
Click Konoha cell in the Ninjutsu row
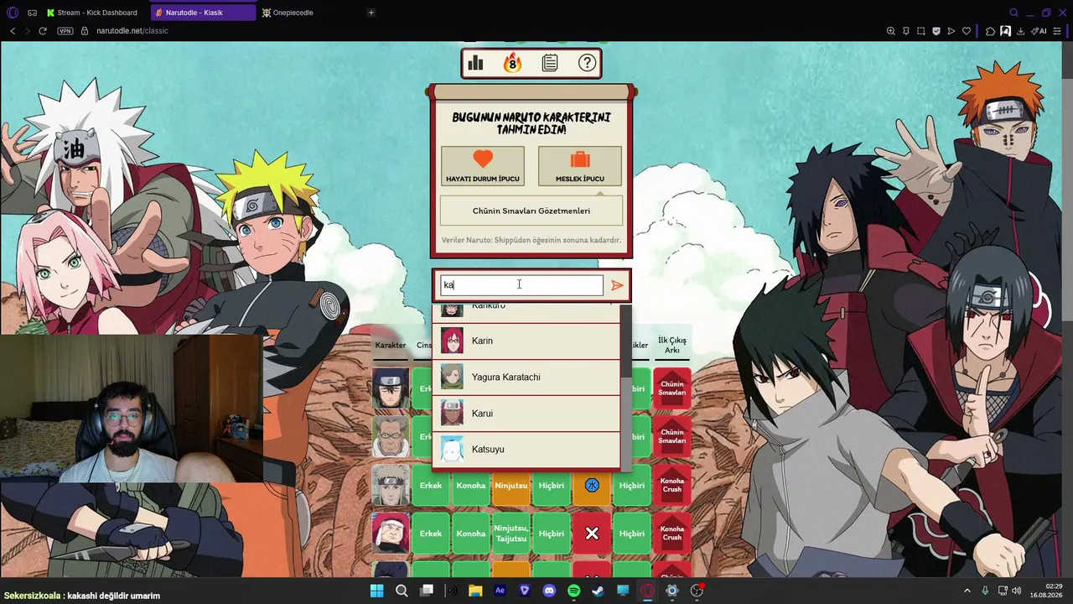tap(471, 486)
